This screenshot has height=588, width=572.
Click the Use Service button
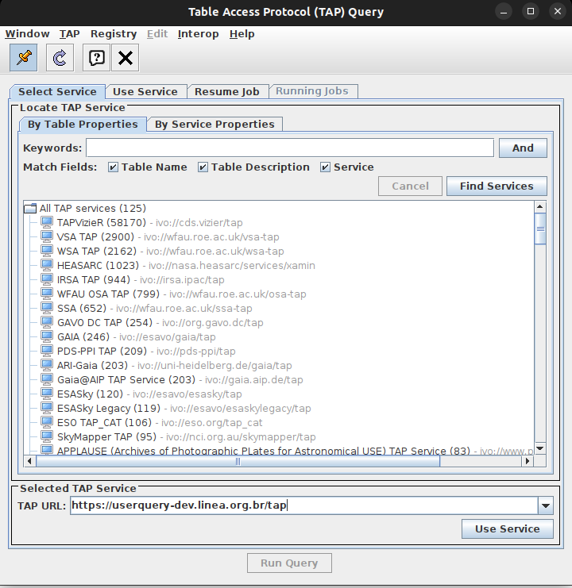[x=507, y=529]
